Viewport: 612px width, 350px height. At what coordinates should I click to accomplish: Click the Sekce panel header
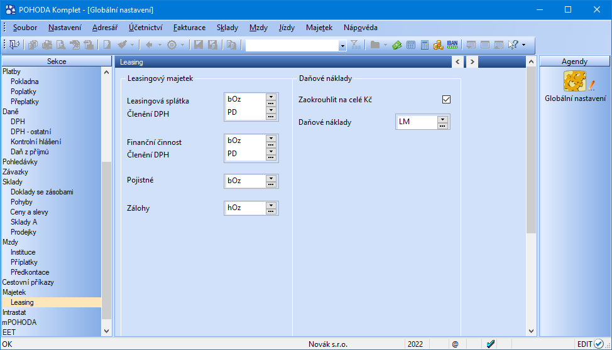click(57, 61)
